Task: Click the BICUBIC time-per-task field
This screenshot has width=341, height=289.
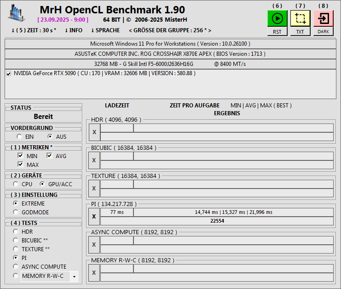Action: pyautogui.click(x=233, y=156)
